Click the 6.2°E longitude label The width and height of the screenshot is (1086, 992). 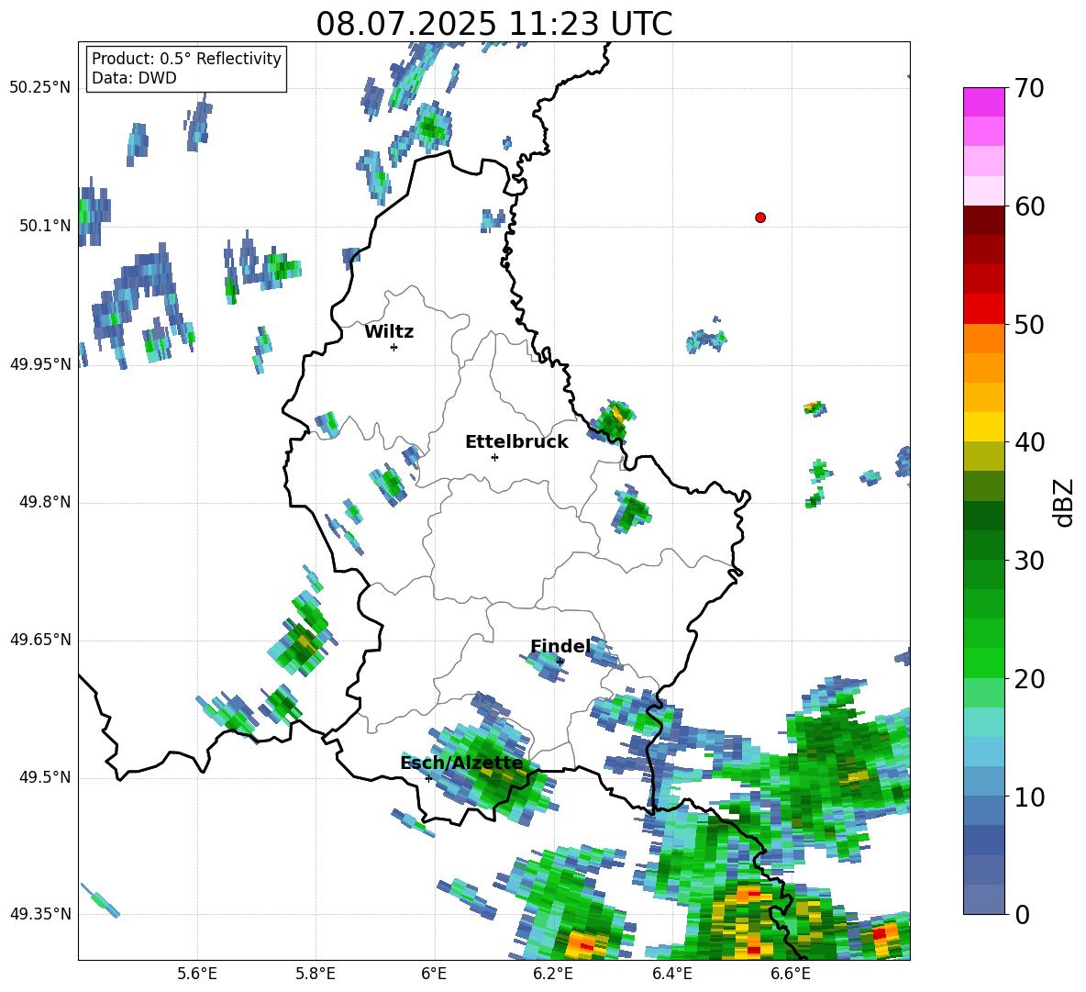click(x=553, y=974)
